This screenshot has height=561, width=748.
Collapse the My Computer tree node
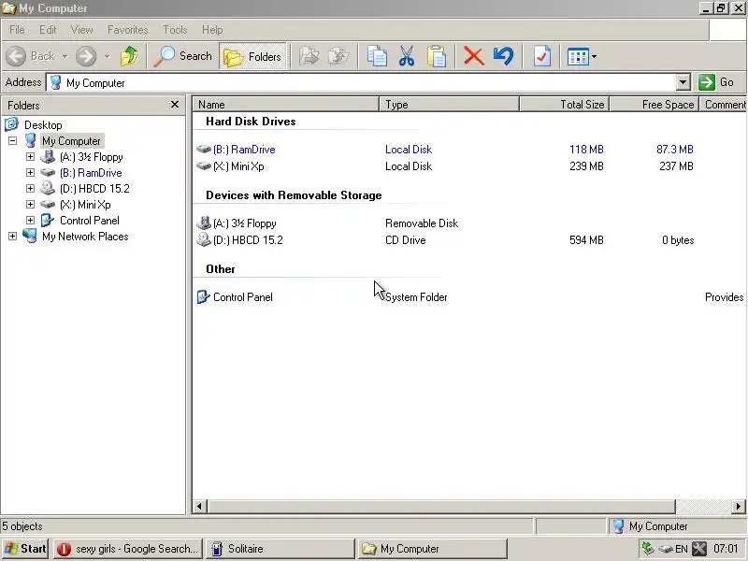click(12, 141)
